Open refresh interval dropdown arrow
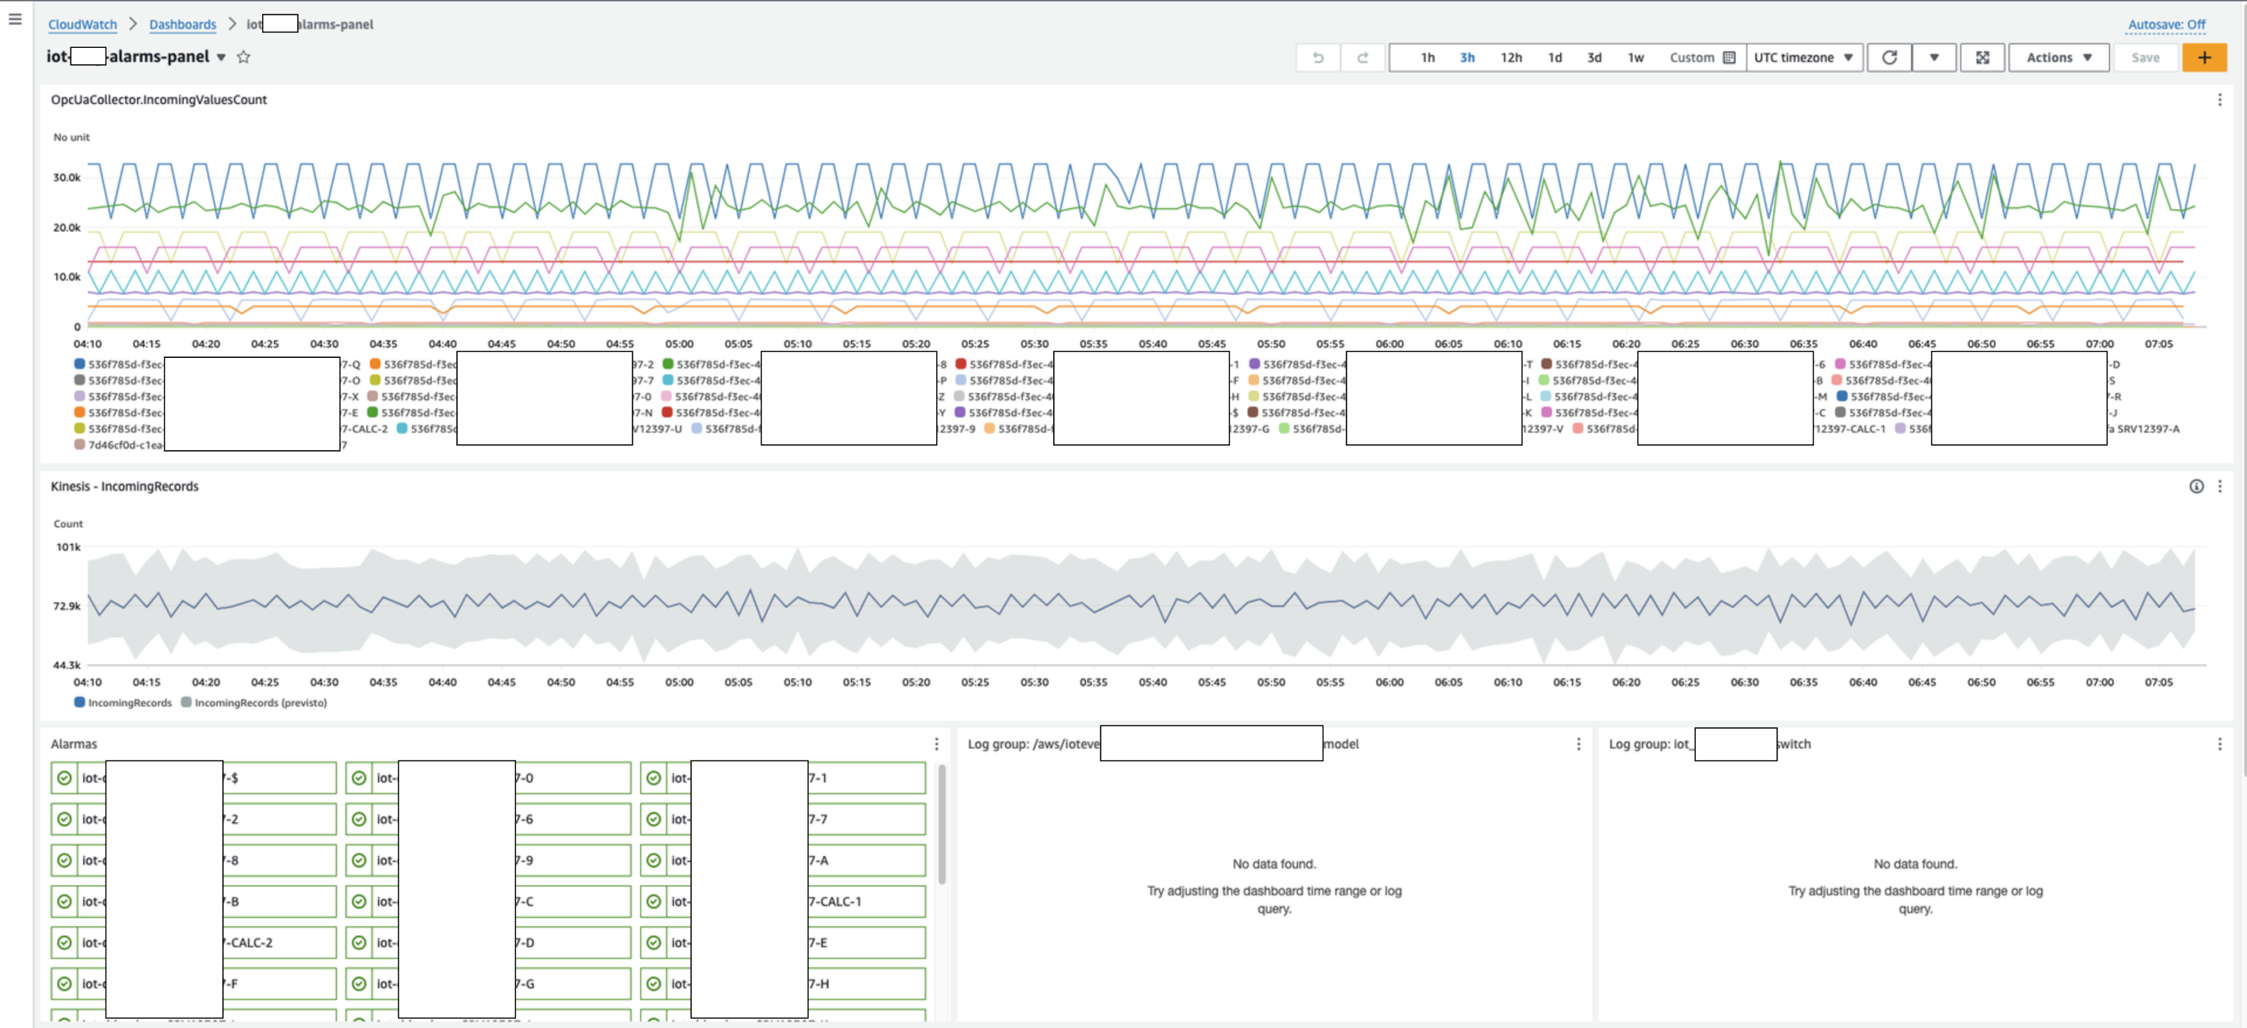The height and width of the screenshot is (1028, 2247). coord(1934,58)
